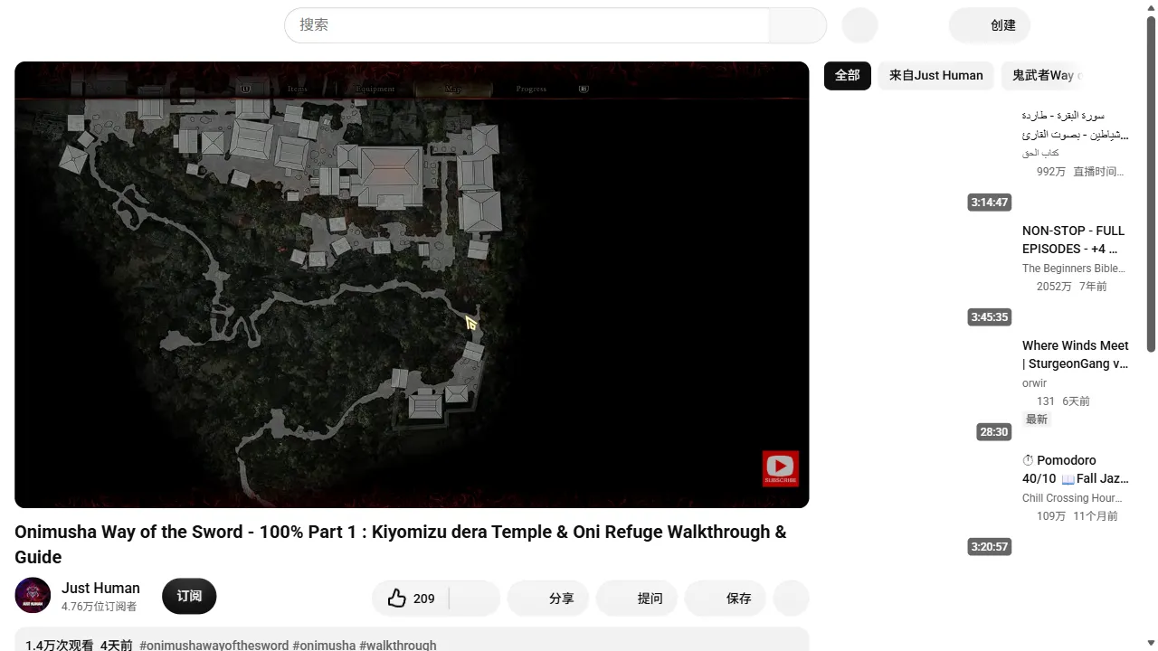Like the video with the thumbs-up 209 button
This screenshot has height=651, width=1158.
coord(411,599)
